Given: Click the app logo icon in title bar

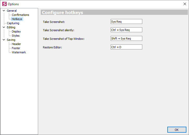Looking at the screenshot, I should (4, 4).
